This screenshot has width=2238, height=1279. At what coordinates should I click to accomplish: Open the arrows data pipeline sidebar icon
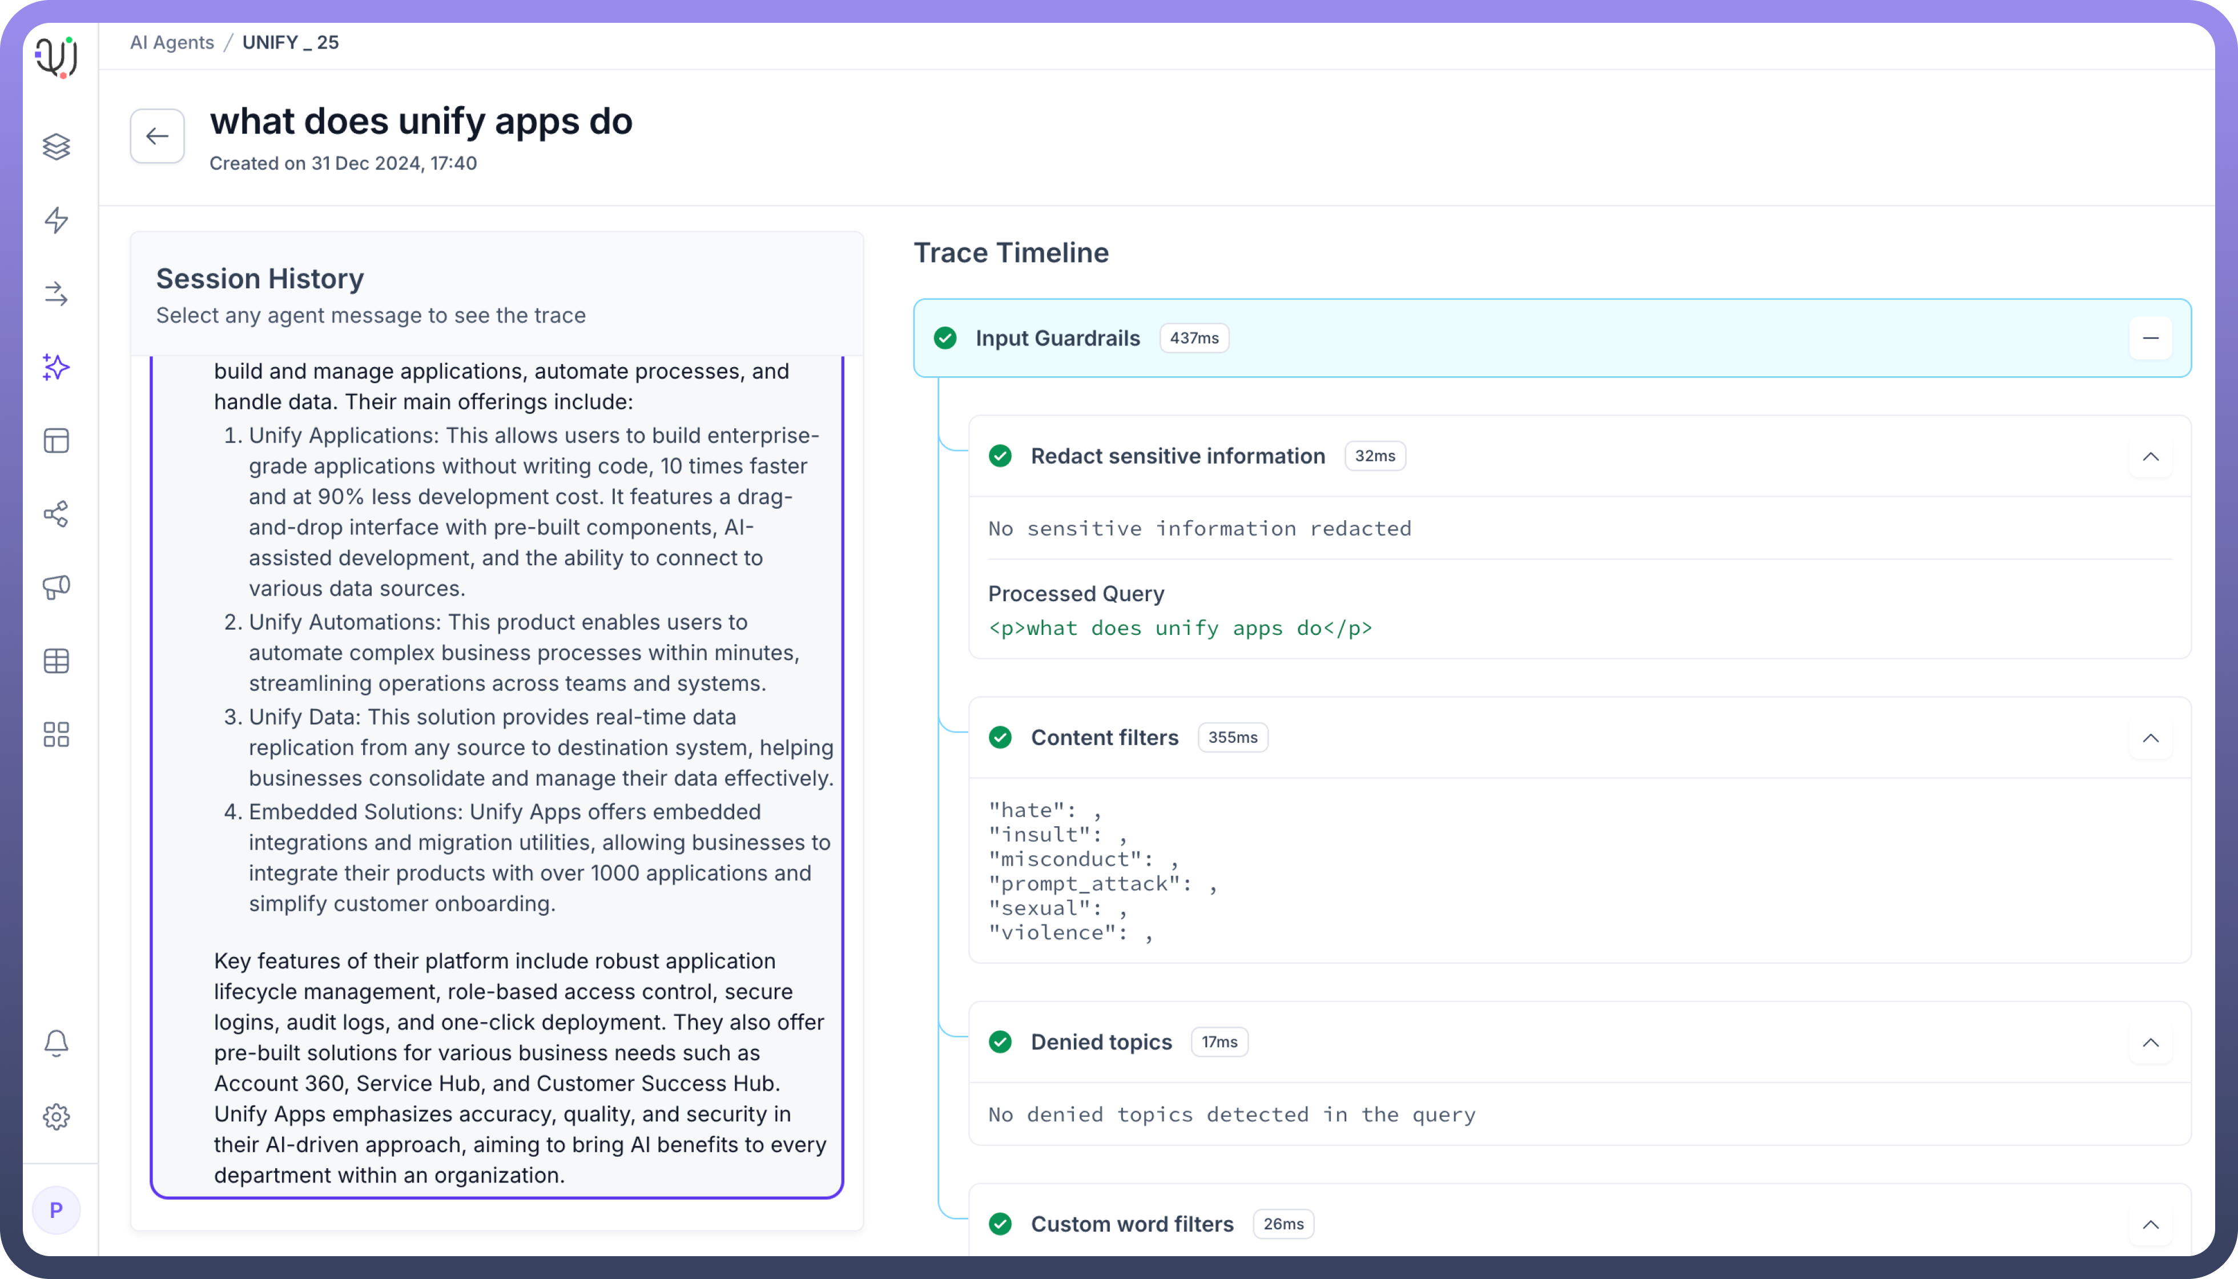[56, 293]
